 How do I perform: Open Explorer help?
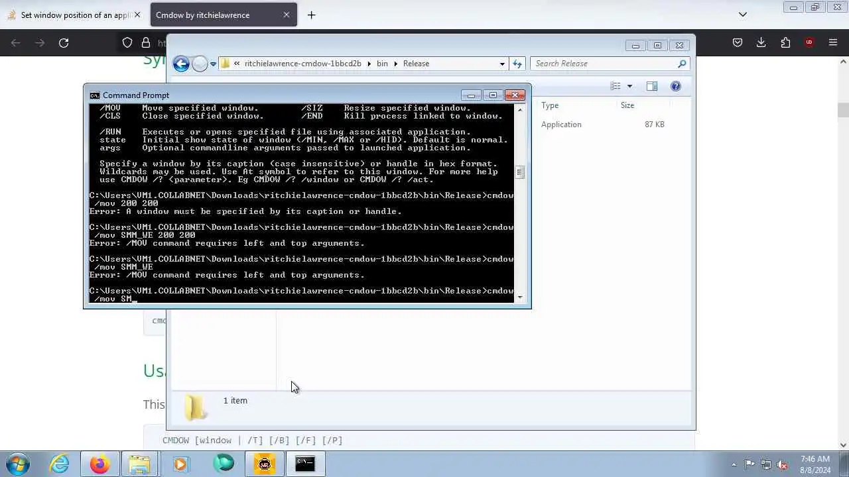675,86
